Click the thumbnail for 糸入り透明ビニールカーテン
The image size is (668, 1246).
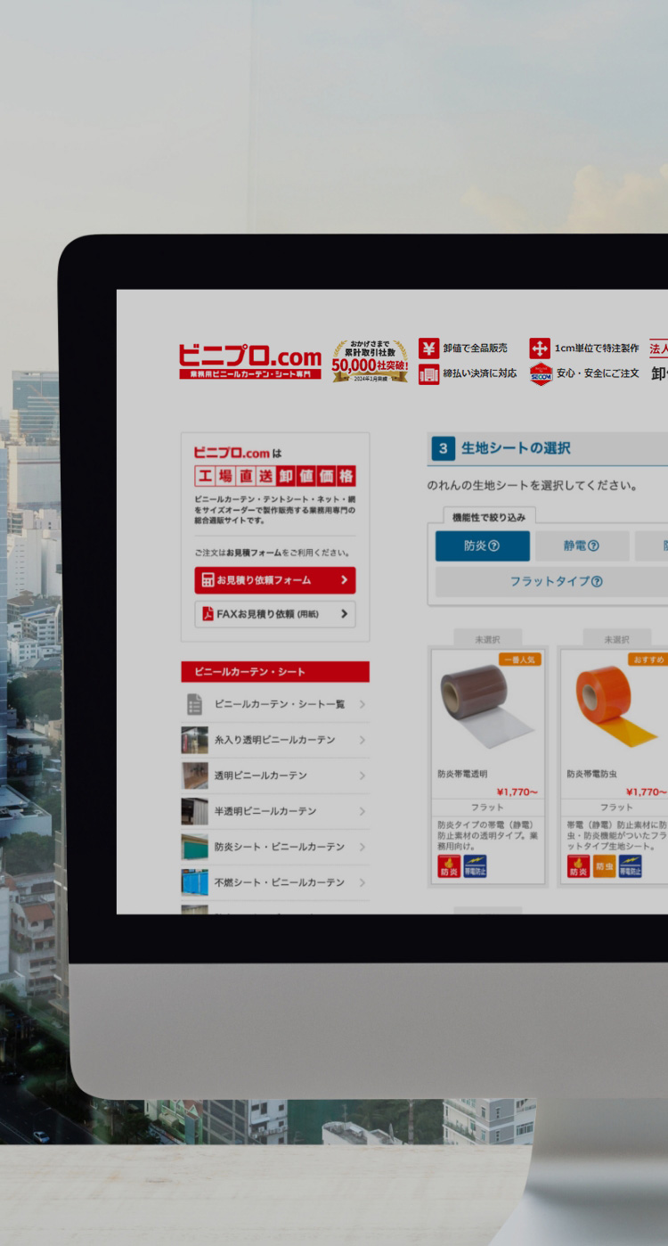click(194, 740)
